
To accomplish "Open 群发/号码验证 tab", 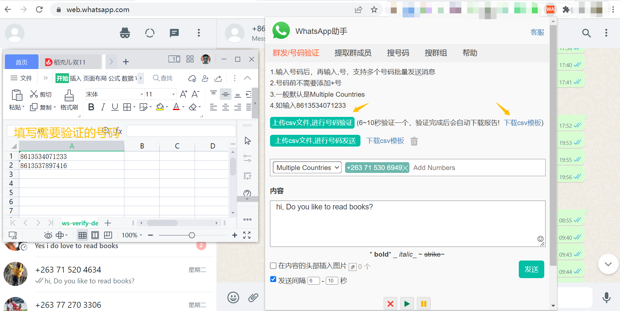I will pos(296,53).
